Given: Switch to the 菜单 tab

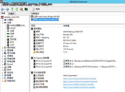Looking at the screenshot, I should (3, 14).
